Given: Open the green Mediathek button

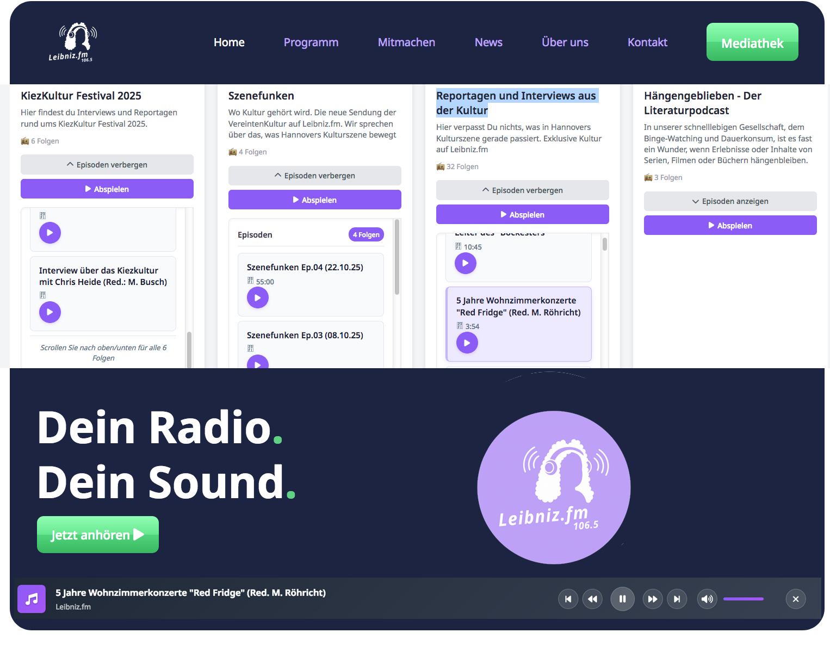Looking at the screenshot, I should click(752, 42).
